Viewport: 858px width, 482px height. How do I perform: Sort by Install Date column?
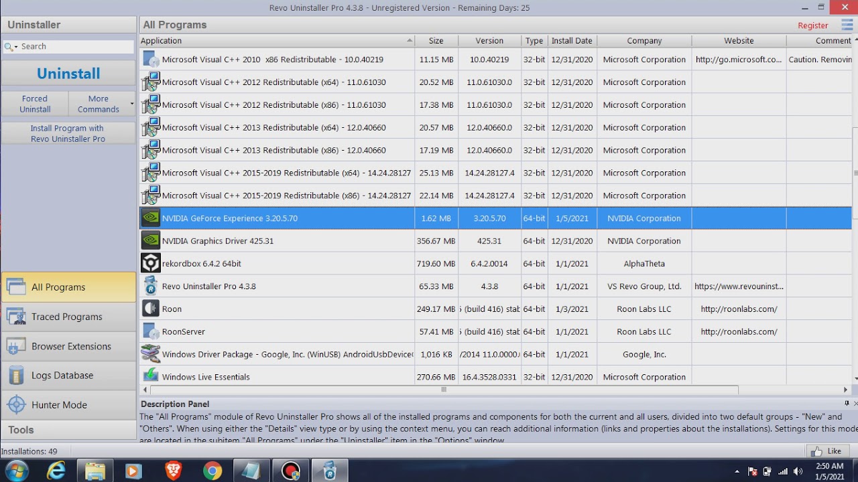(x=572, y=41)
